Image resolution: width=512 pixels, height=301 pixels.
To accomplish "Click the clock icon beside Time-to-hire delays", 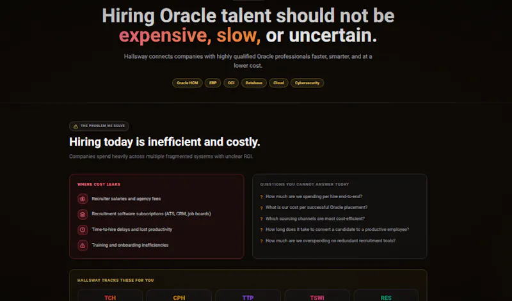I will [83, 229].
